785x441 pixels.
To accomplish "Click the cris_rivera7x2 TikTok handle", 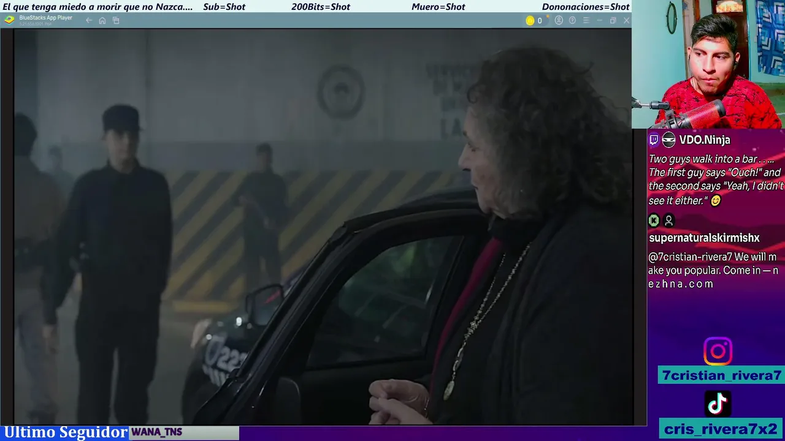I will click(x=721, y=429).
